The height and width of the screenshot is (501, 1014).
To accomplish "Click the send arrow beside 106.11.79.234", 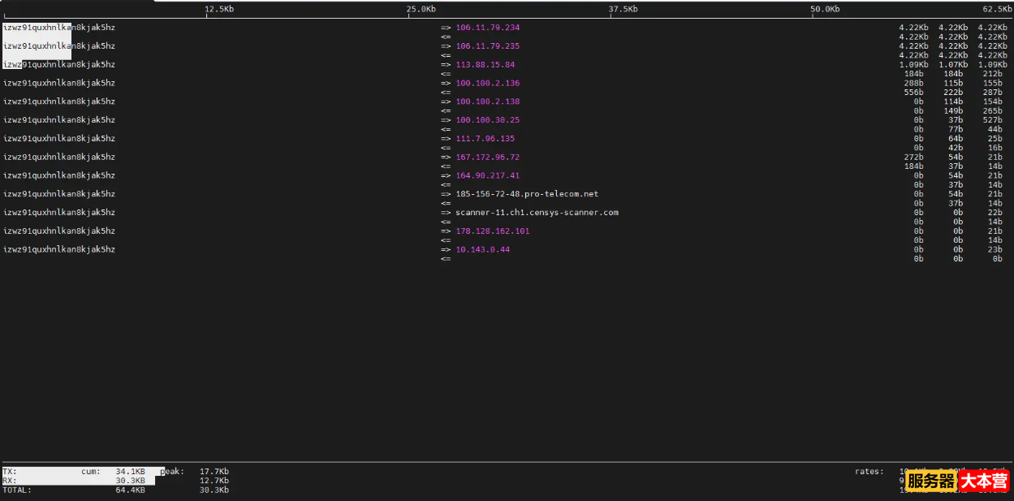I will coord(446,27).
